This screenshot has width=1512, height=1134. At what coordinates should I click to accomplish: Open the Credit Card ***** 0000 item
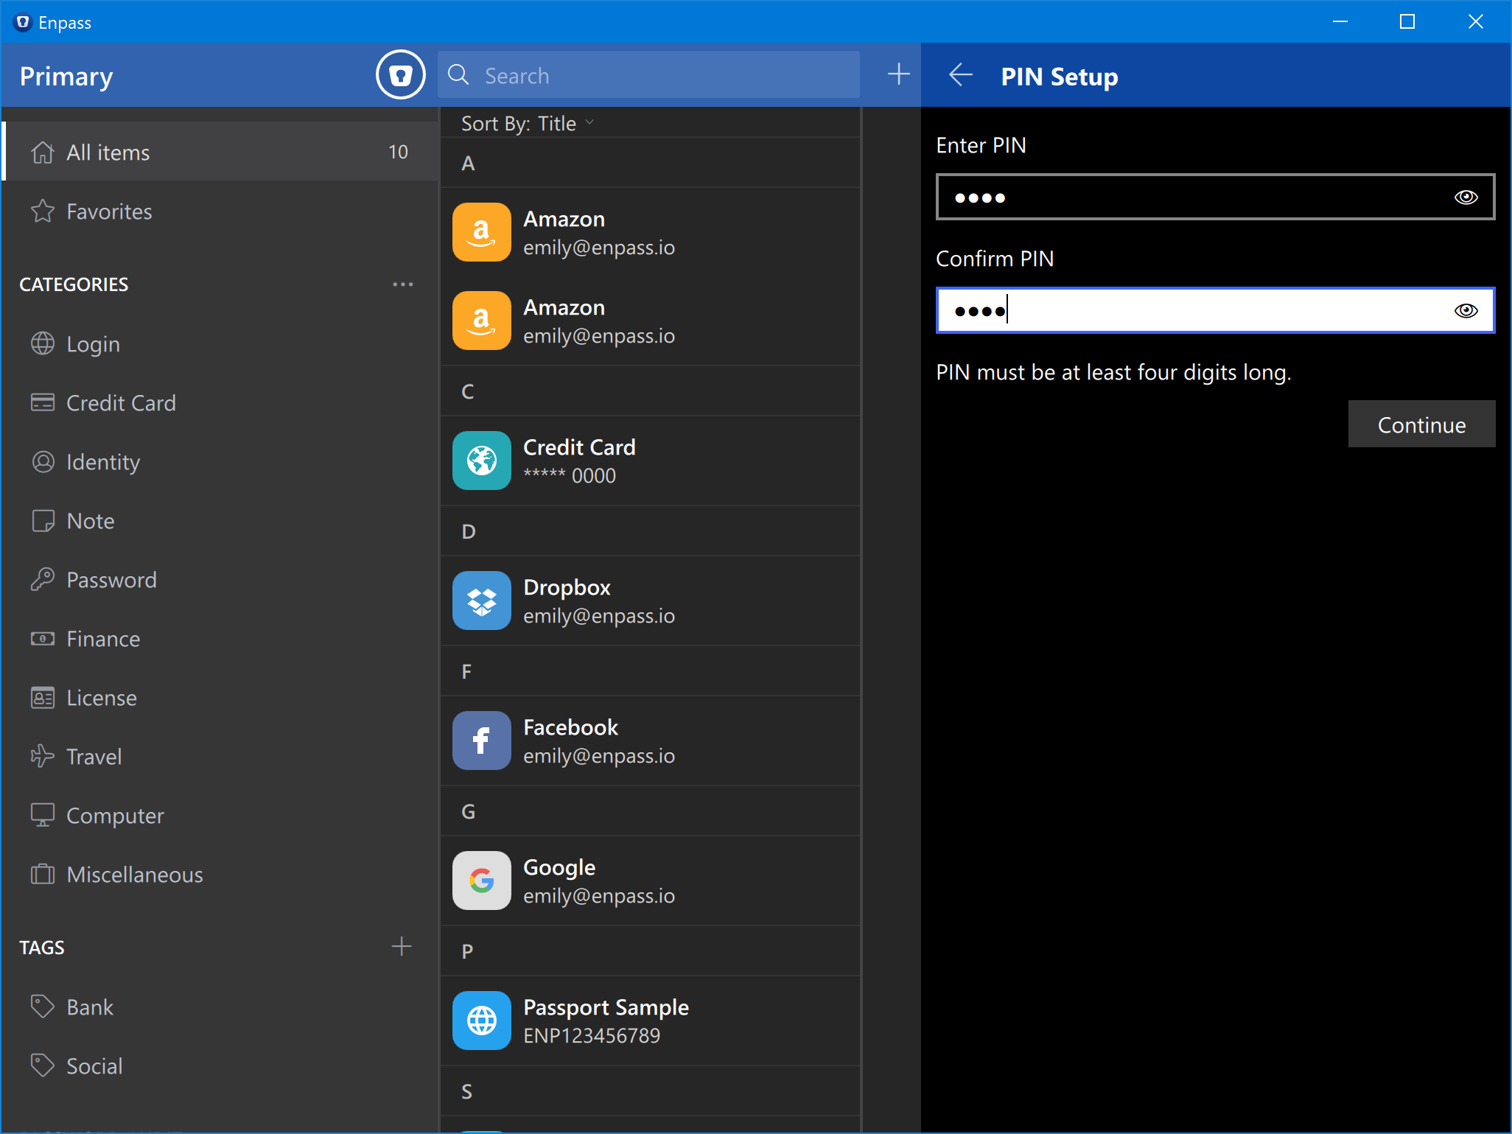click(x=650, y=461)
